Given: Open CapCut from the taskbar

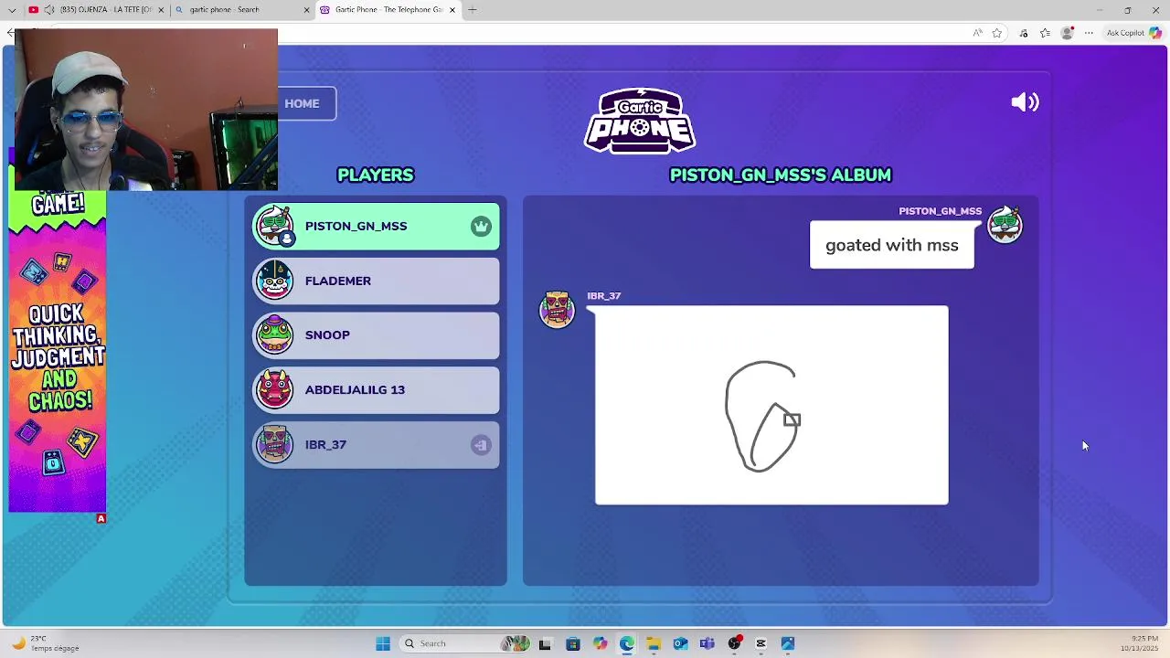Looking at the screenshot, I should 760,643.
